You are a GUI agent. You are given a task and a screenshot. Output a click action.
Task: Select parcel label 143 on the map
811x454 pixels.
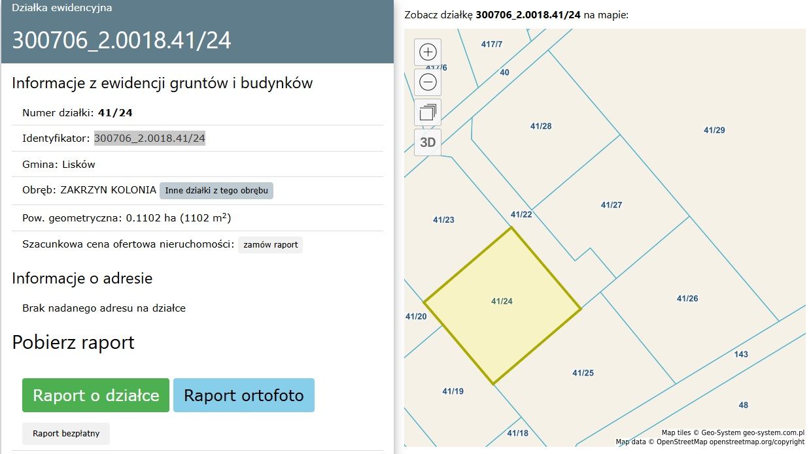[x=741, y=355]
